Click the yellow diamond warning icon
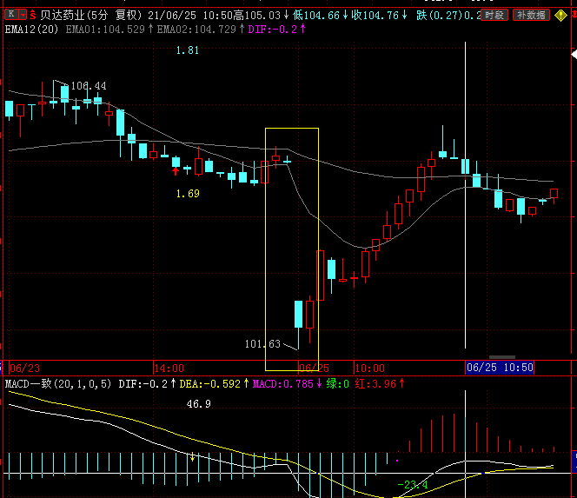This screenshot has width=577, height=498. [x=560, y=16]
